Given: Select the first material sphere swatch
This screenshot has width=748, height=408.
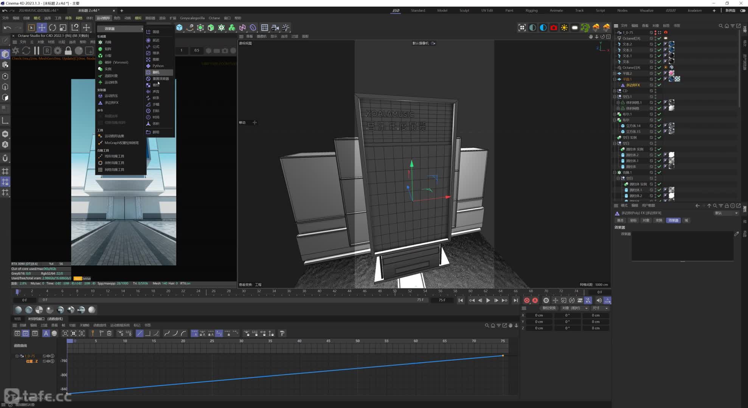Looking at the screenshot, I should tap(18, 310).
